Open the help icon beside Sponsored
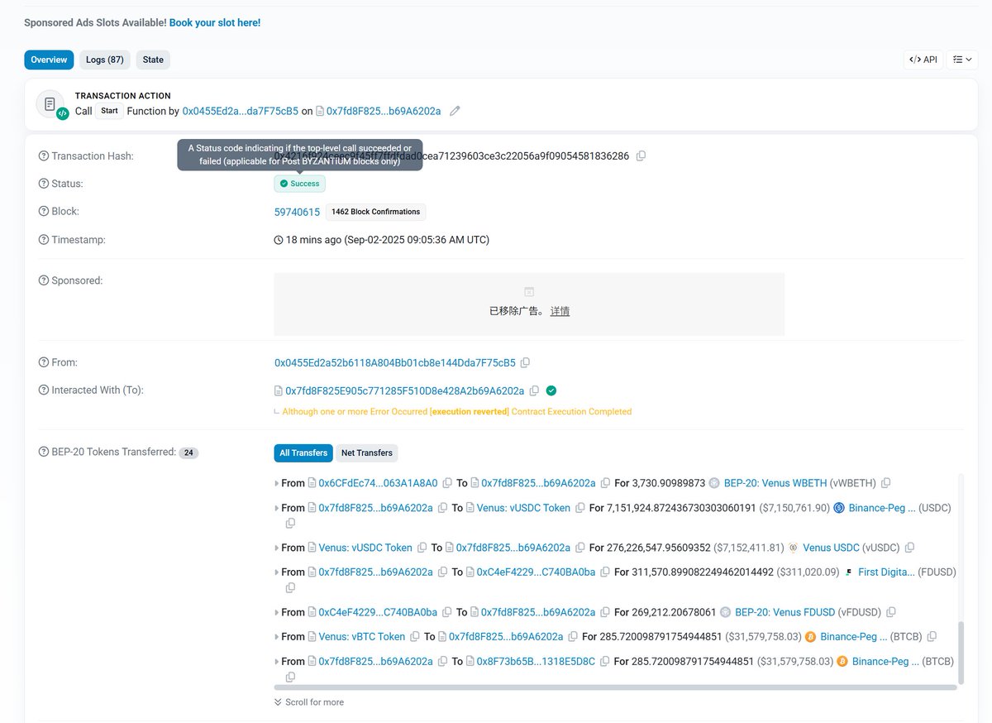992x723 pixels. tap(44, 280)
